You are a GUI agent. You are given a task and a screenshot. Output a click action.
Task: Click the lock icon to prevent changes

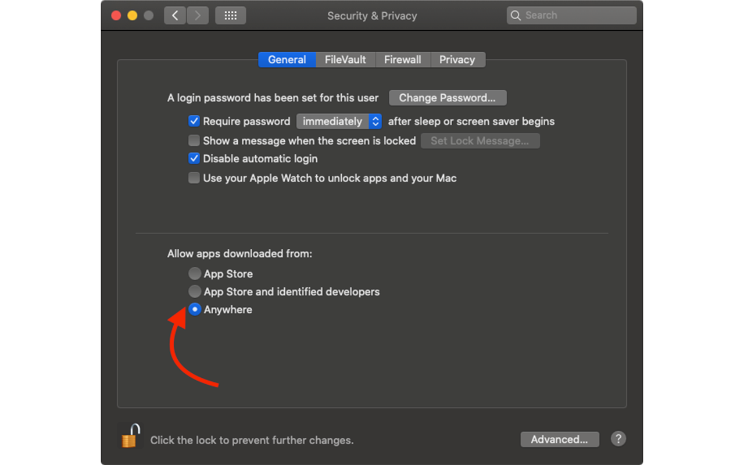pyautogui.click(x=130, y=435)
